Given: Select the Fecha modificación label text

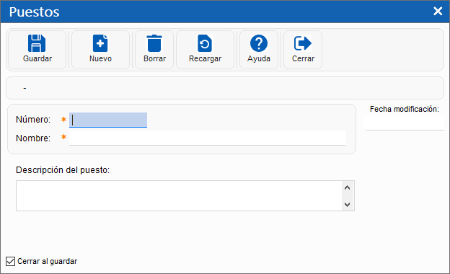Looking at the screenshot, I should [405, 109].
